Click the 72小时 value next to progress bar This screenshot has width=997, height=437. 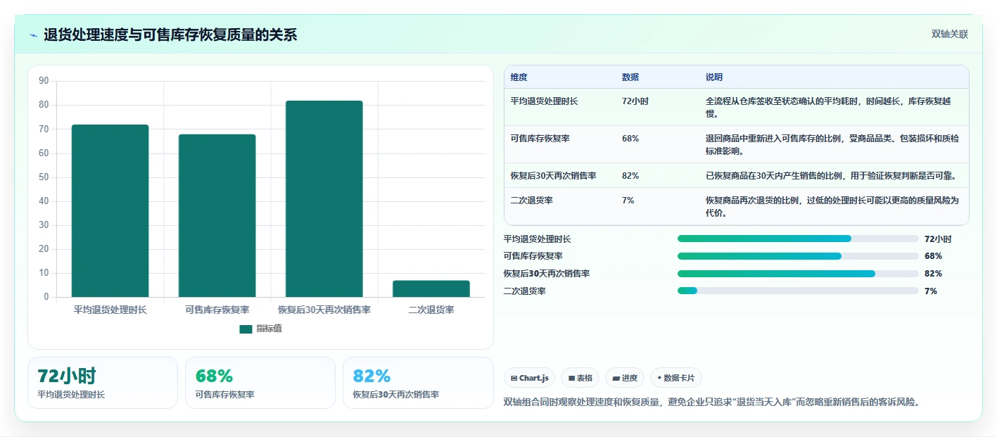click(938, 239)
